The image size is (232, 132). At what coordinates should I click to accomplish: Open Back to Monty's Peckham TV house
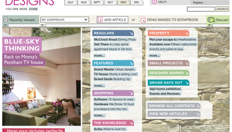24,59
